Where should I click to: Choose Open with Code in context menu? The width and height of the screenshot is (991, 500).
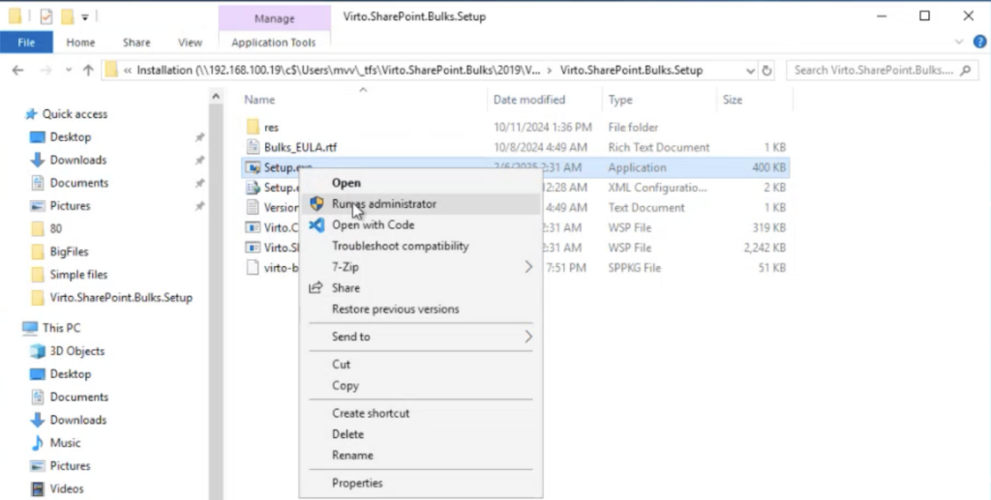point(420,224)
